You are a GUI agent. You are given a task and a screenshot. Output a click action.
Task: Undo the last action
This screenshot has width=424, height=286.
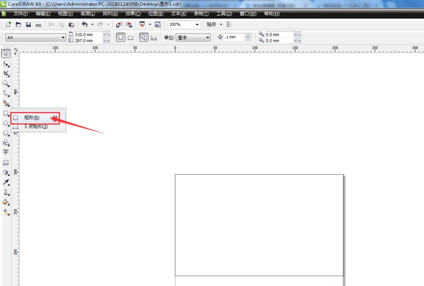(85, 24)
